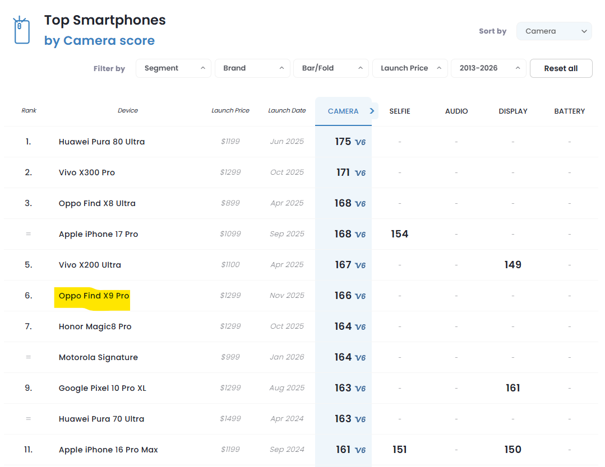Click V6 badge for Huawei Pura 80 Ultra
605x467 pixels.
coord(360,142)
